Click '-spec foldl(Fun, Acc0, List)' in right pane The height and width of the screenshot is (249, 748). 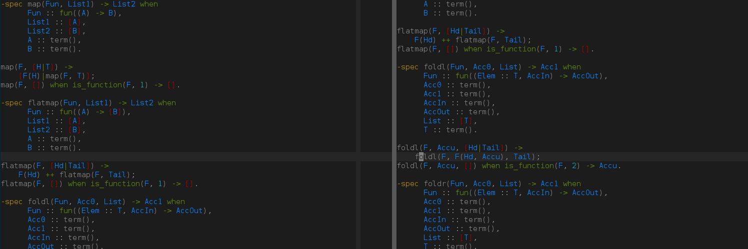tap(489, 67)
